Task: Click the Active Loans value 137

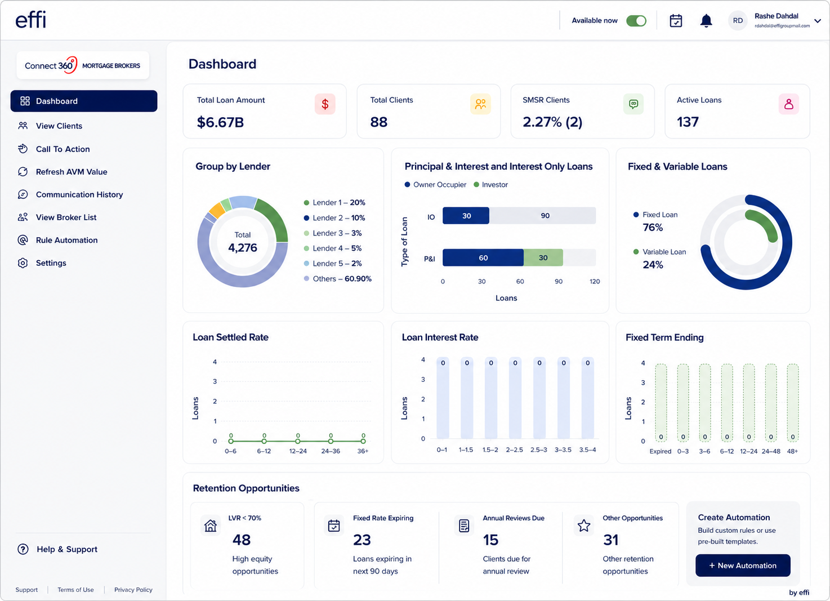Action: point(688,122)
